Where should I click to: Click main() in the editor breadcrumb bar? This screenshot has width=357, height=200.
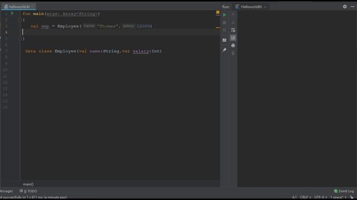(28, 184)
